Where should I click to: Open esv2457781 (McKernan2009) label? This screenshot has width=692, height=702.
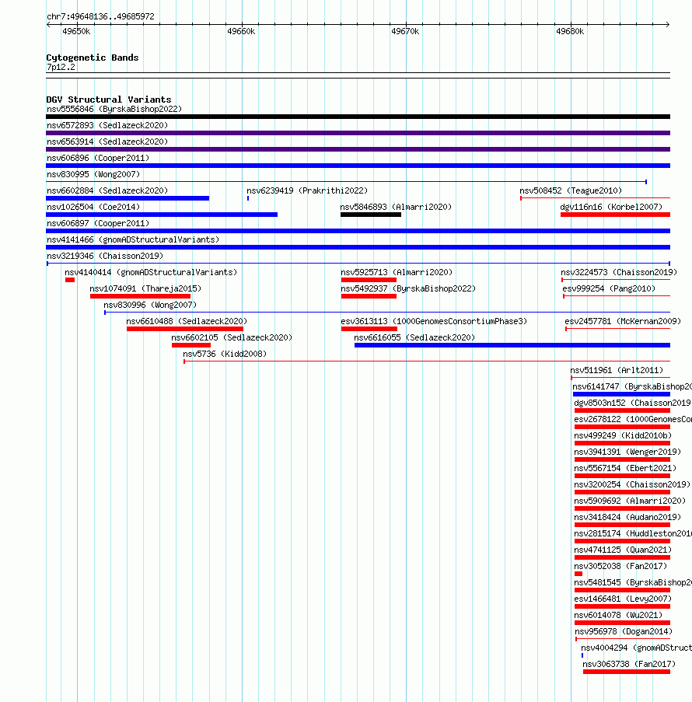click(623, 321)
